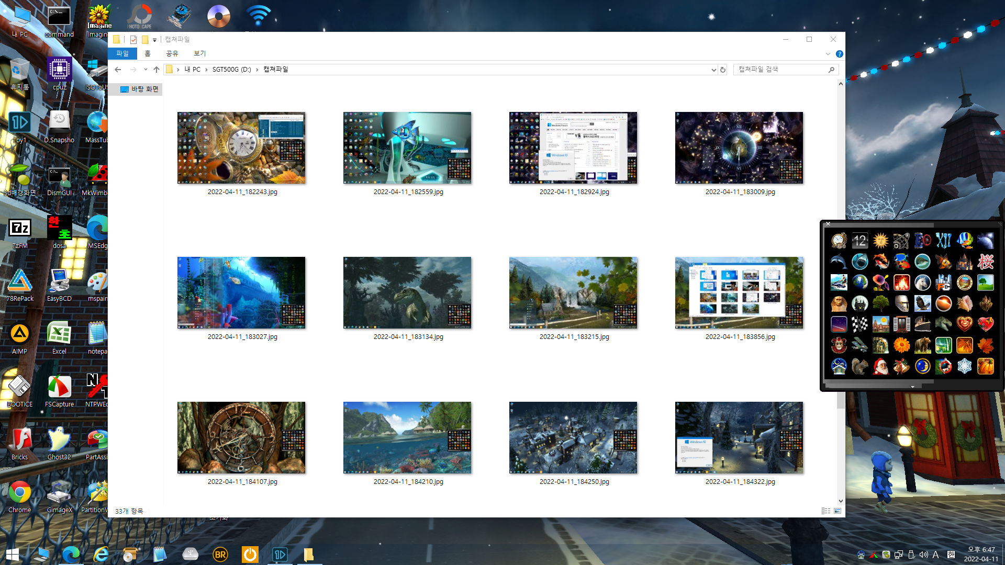Open the 홈 ribbon tab

148,53
